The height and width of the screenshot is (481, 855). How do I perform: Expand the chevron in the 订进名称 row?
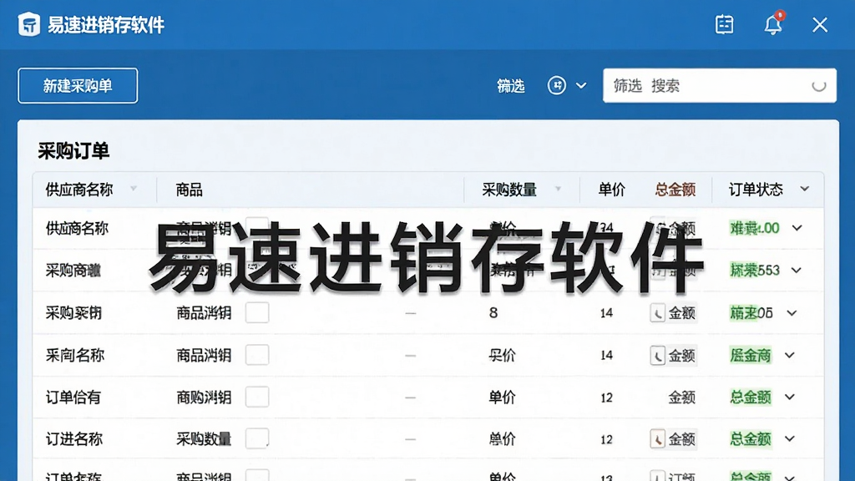pyautogui.click(x=790, y=438)
